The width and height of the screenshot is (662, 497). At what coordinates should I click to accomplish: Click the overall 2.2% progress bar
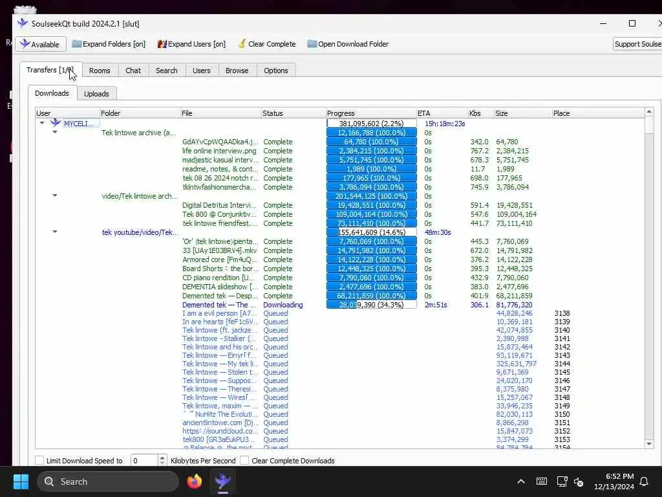tap(372, 124)
